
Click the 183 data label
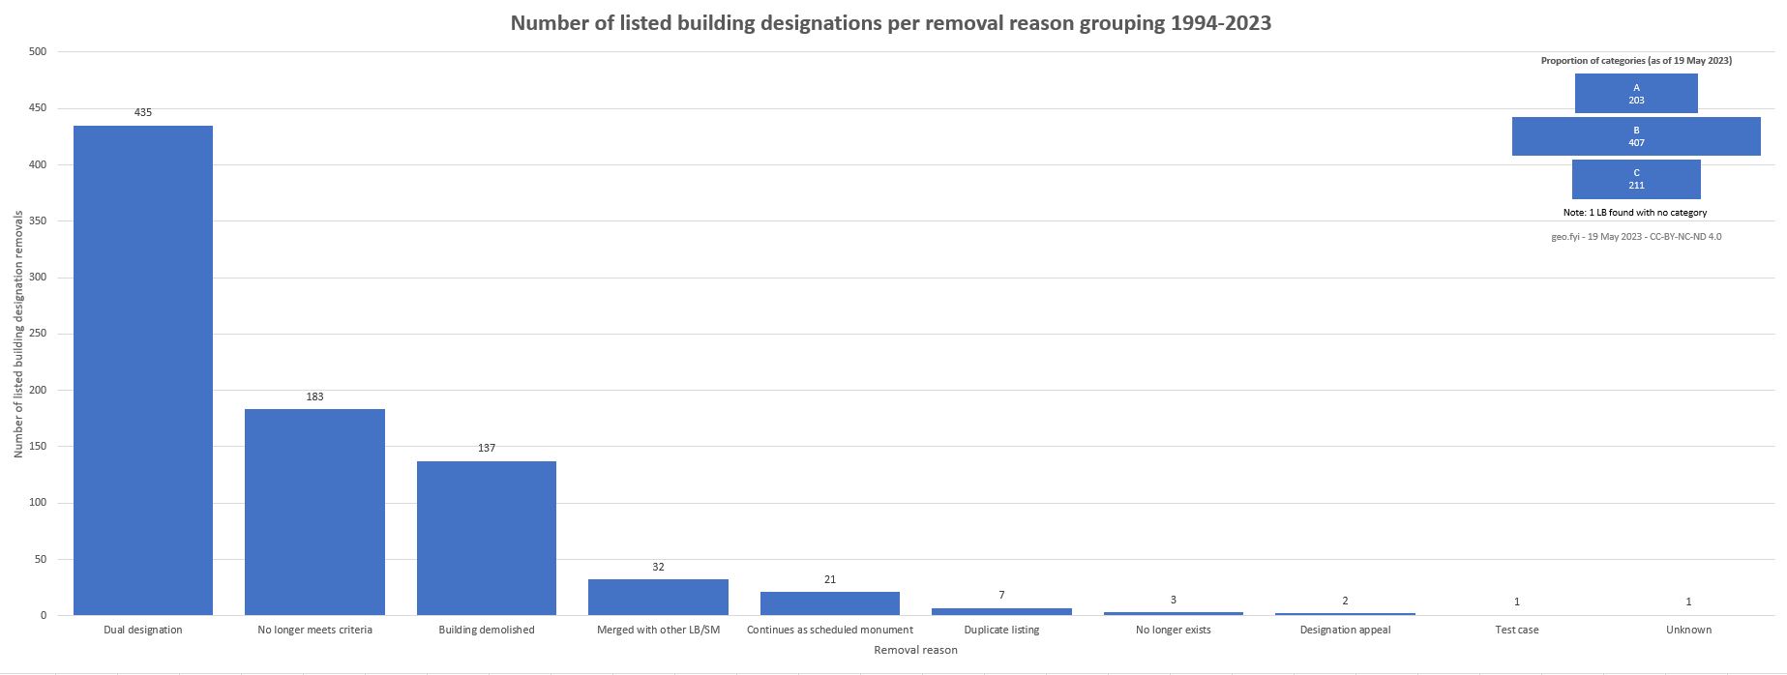[314, 396]
